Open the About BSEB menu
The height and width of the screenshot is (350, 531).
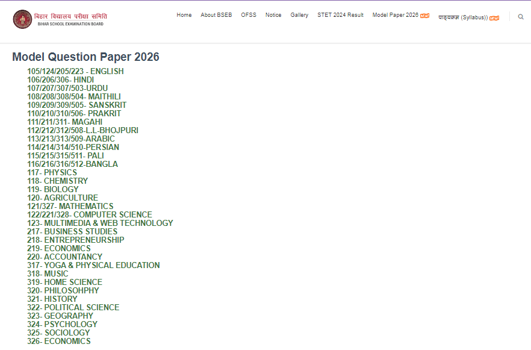216,14
